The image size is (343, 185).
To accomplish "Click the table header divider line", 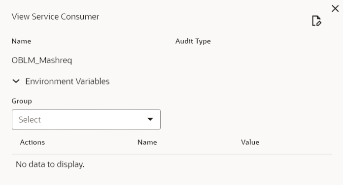I will (x=172, y=154).
